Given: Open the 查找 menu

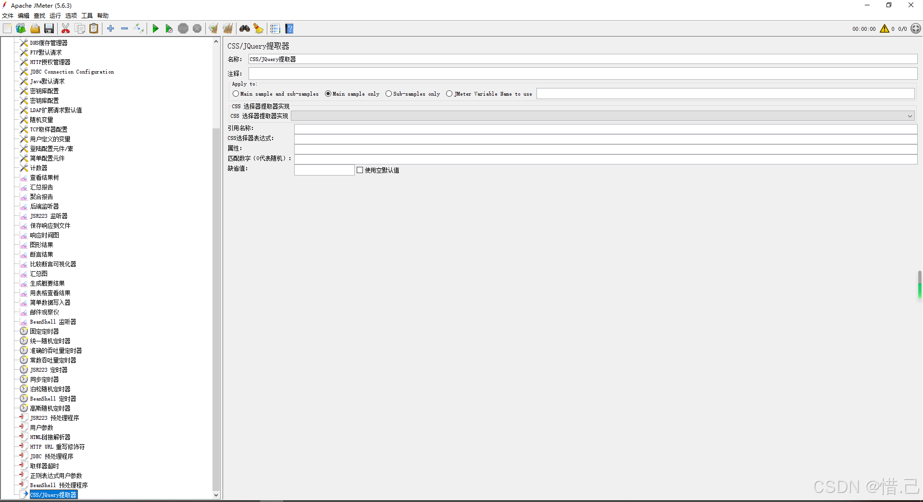Looking at the screenshot, I should pos(39,16).
